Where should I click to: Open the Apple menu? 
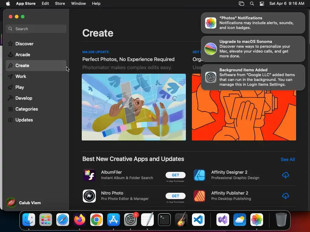tap(8, 4)
